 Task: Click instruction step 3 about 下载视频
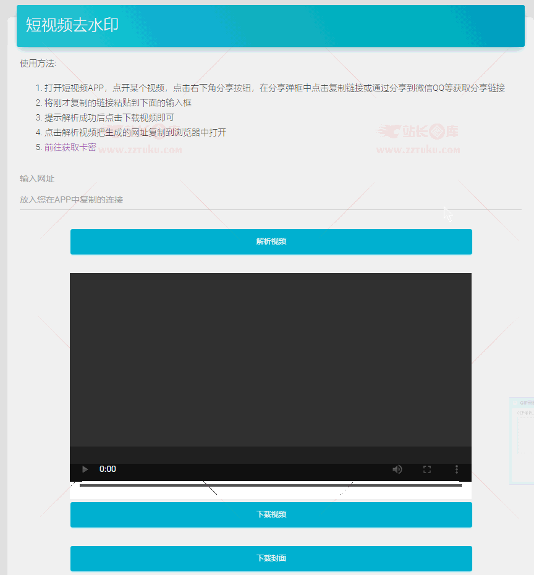[109, 118]
